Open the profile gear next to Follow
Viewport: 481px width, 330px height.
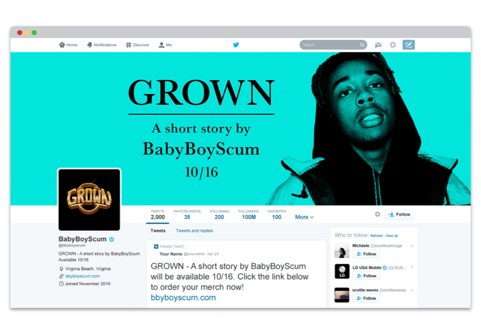coord(377,215)
